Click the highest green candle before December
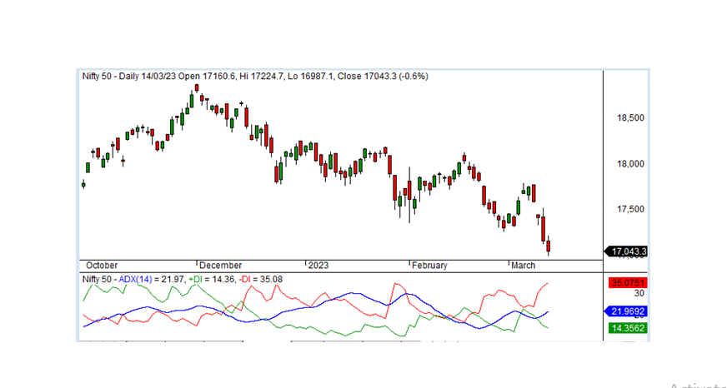 coord(192,101)
